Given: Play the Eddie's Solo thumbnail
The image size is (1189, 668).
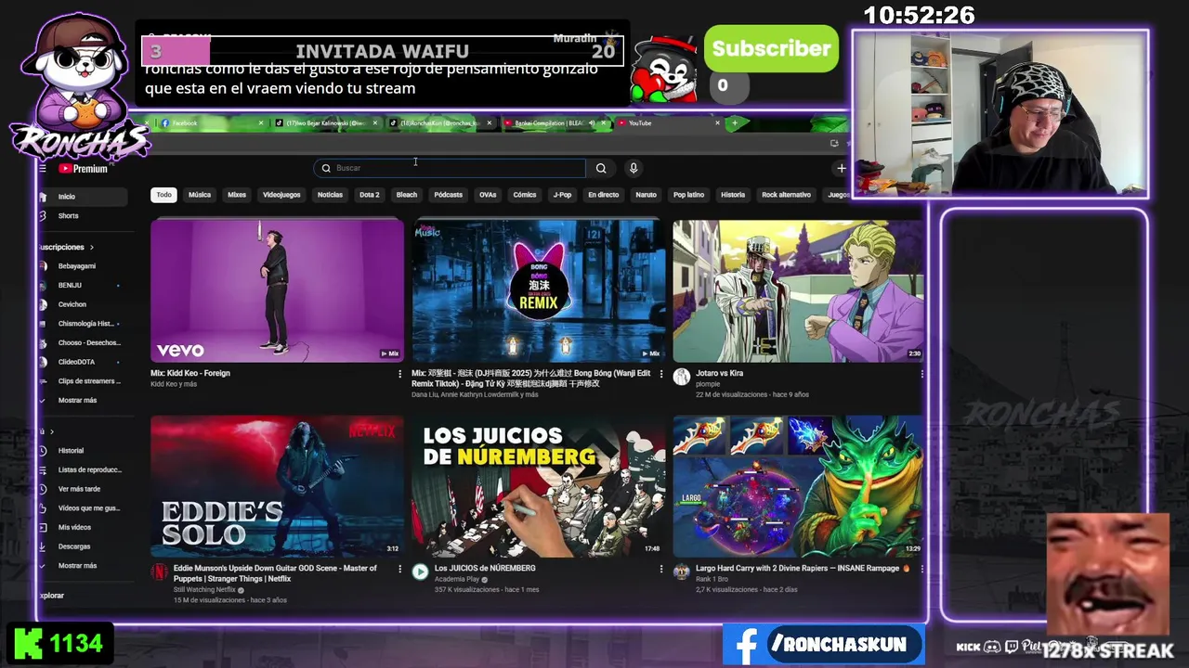Looking at the screenshot, I should tap(277, 486).
